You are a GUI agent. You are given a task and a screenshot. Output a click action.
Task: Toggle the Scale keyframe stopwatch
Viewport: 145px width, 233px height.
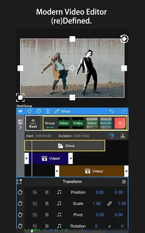pyautogui.click(x=20, y=203)
